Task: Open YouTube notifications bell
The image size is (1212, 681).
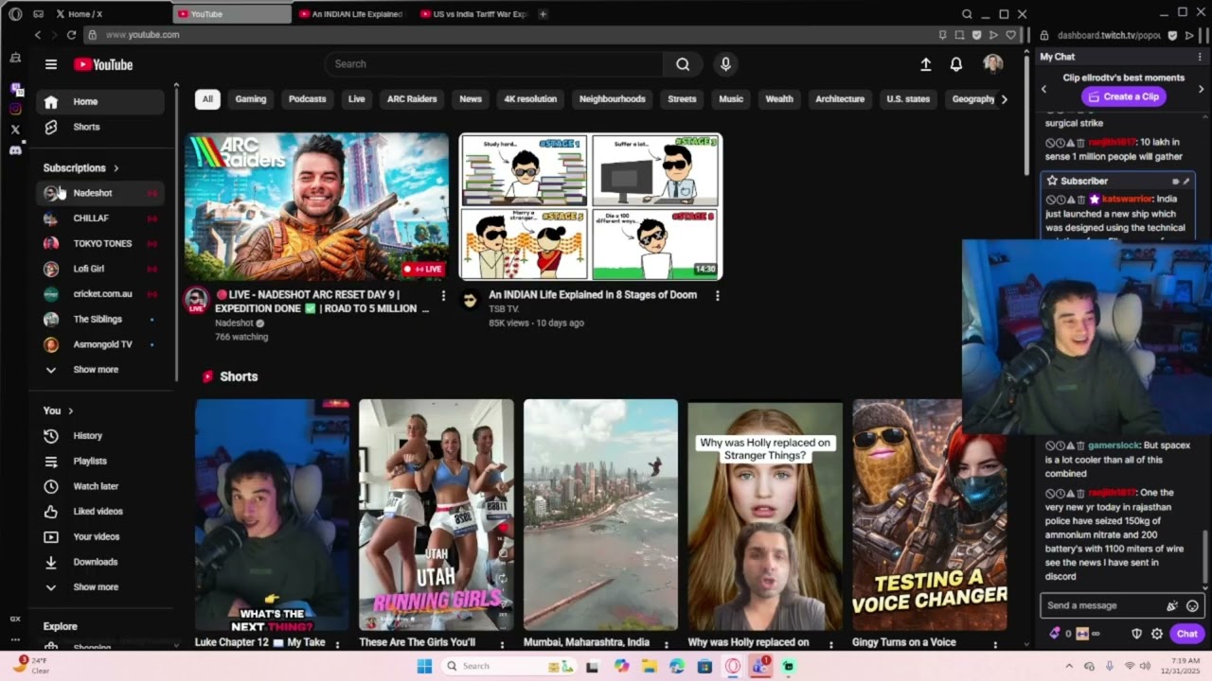Action: click(x=956, y=64)
